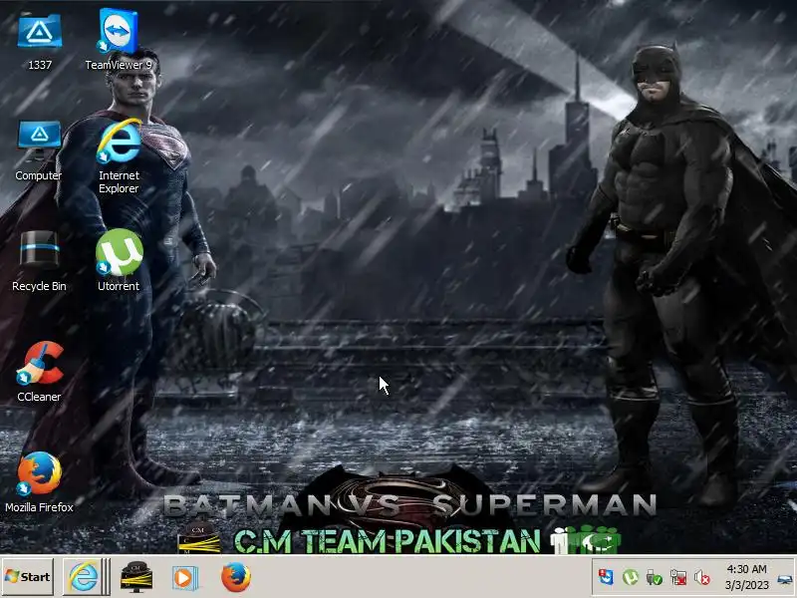Launch the media player taskbar icon
The width and height of the screenshot is (797, 598).
pos(184,578)
